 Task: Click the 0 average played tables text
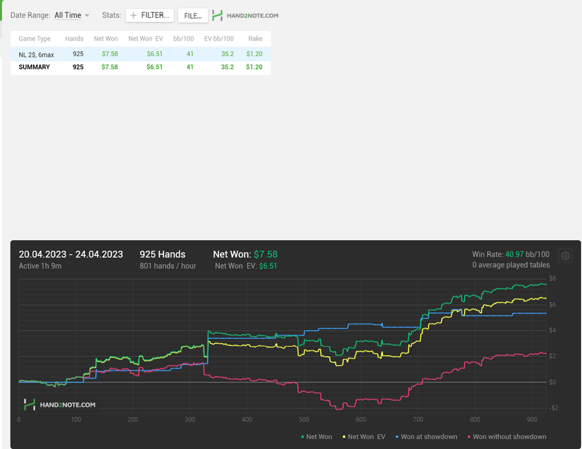click(x=511, y=265)
